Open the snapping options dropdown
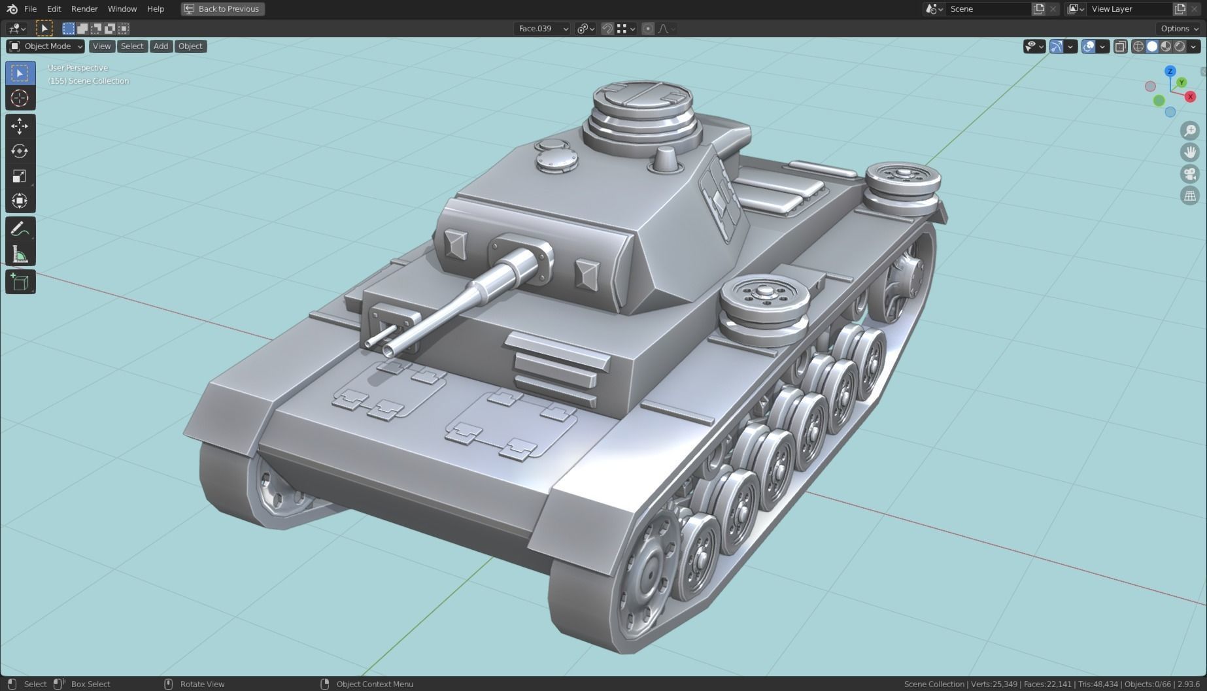The width and height of the screenshot is (1207, 691). (x=626, y=28)
